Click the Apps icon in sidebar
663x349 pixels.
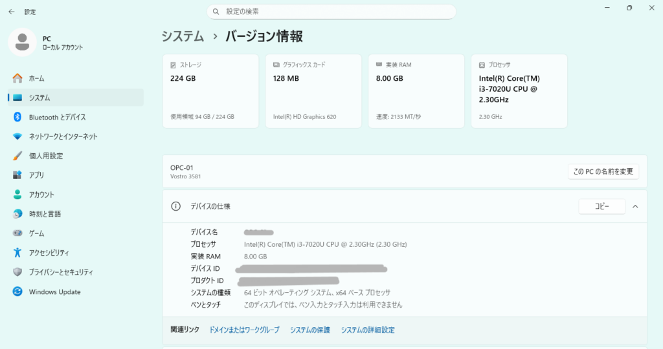click(17, 175)
